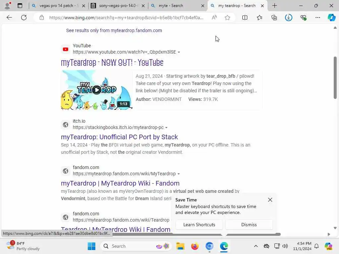The image size is (339, 254).
Task: Click scrollbar up arrow
Action: point(335,28)
